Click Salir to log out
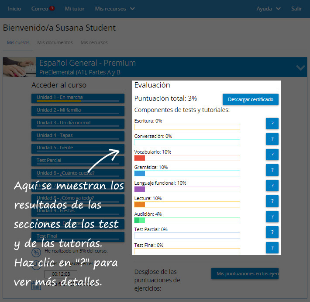Screen dimensions: 310x302 (296, 9)
